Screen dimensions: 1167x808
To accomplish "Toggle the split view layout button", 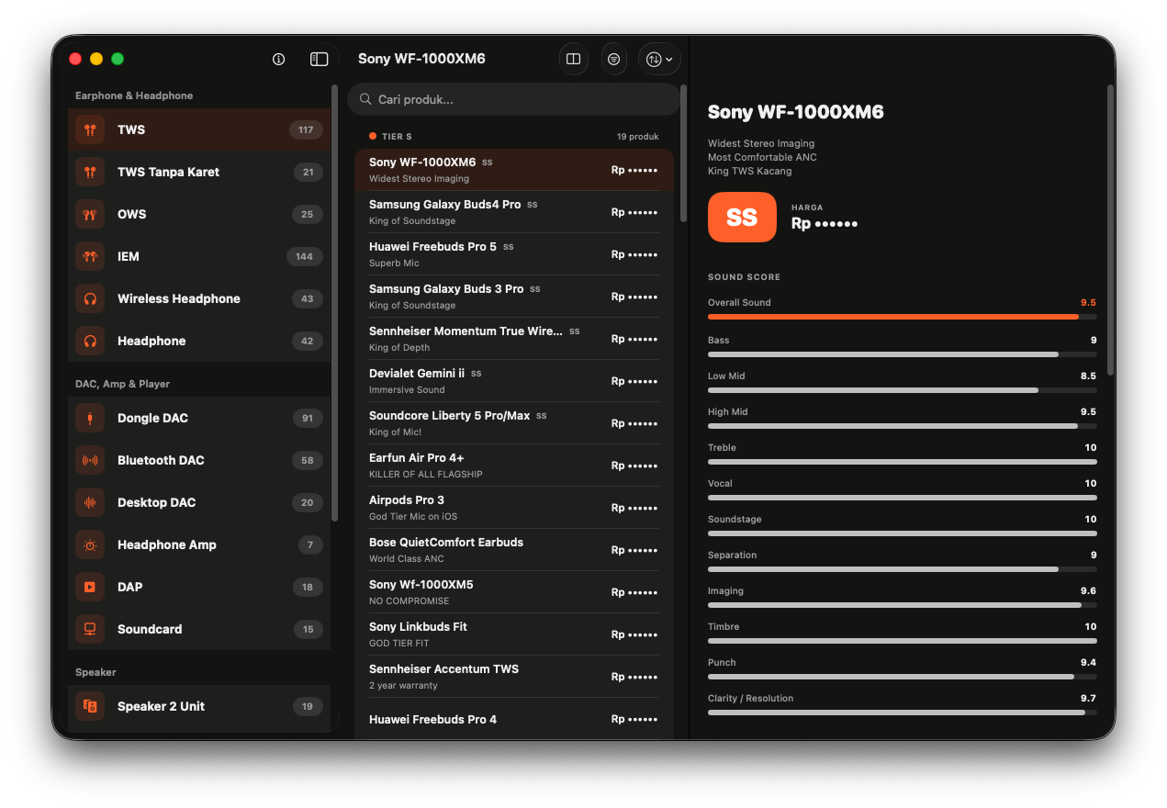I will [x=574, y=59].
